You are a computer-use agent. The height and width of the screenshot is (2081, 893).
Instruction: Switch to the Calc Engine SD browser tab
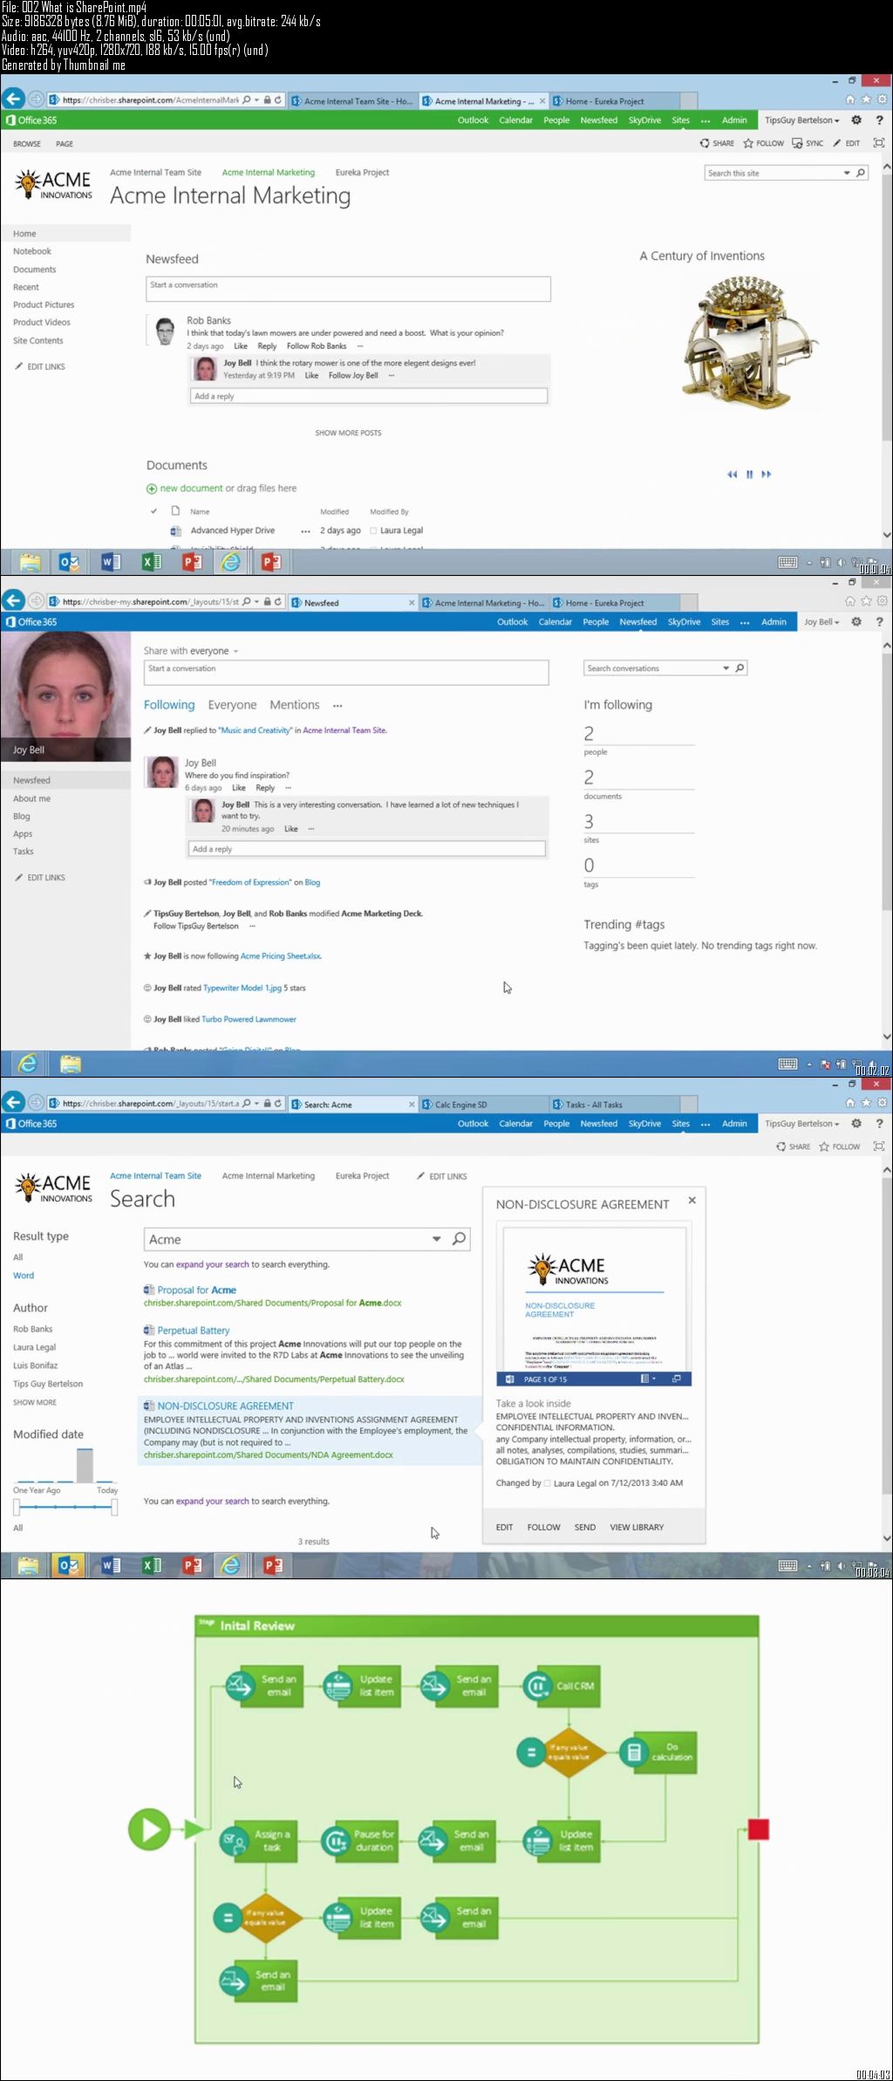click(484, 1105)
